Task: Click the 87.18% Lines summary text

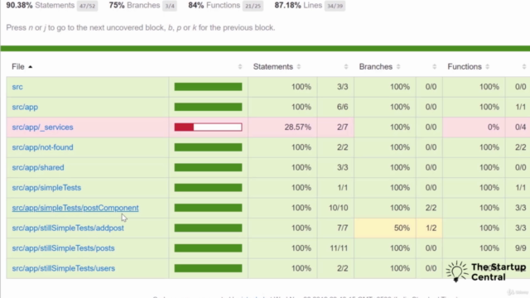Action: tap(298, 6)
